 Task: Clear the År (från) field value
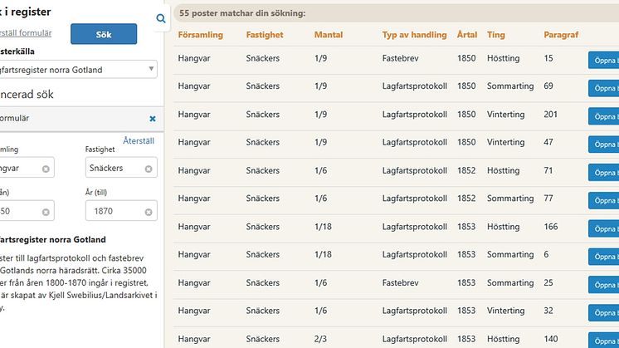tap(46, 212)
